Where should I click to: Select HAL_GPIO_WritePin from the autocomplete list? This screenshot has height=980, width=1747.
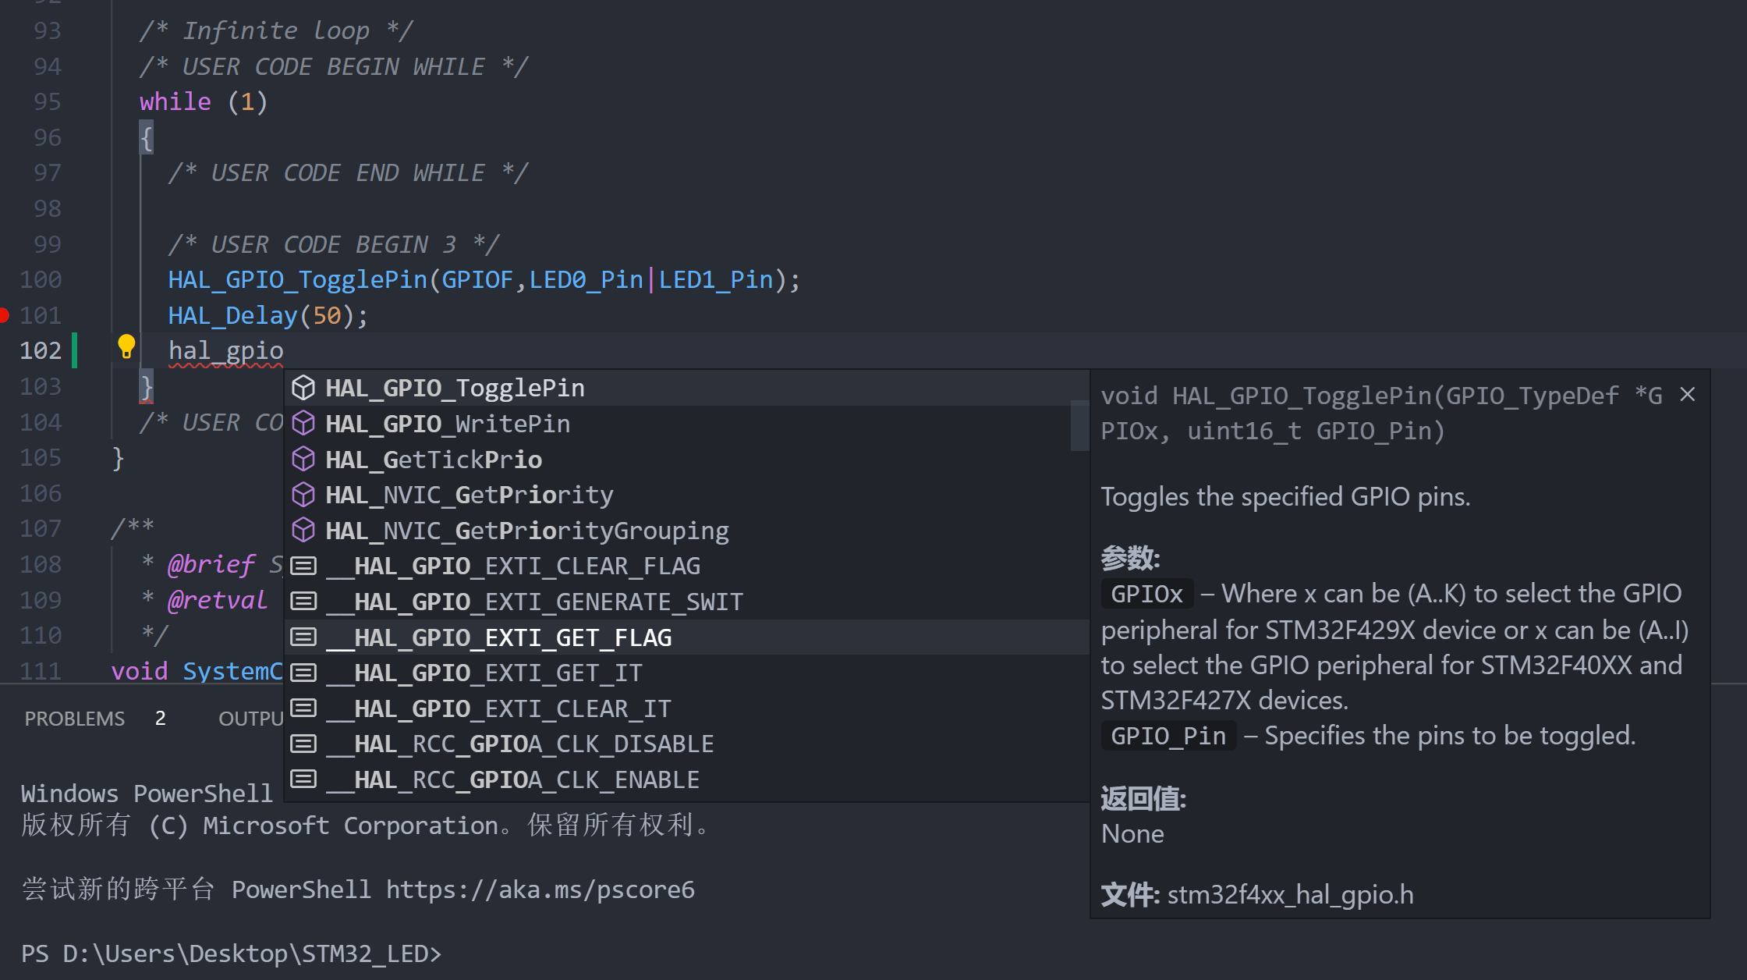[x=448, y=423]
